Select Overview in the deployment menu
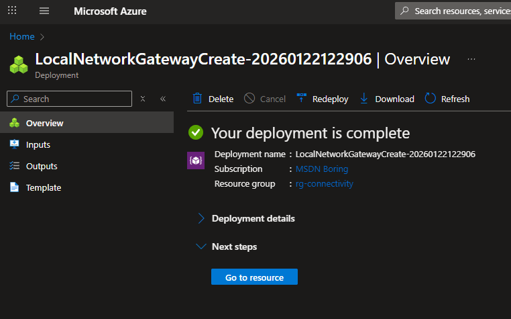 click(x=87, y=123)
